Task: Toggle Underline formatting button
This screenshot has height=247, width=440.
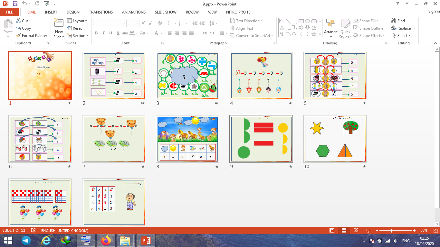Action: coord(110,33)
